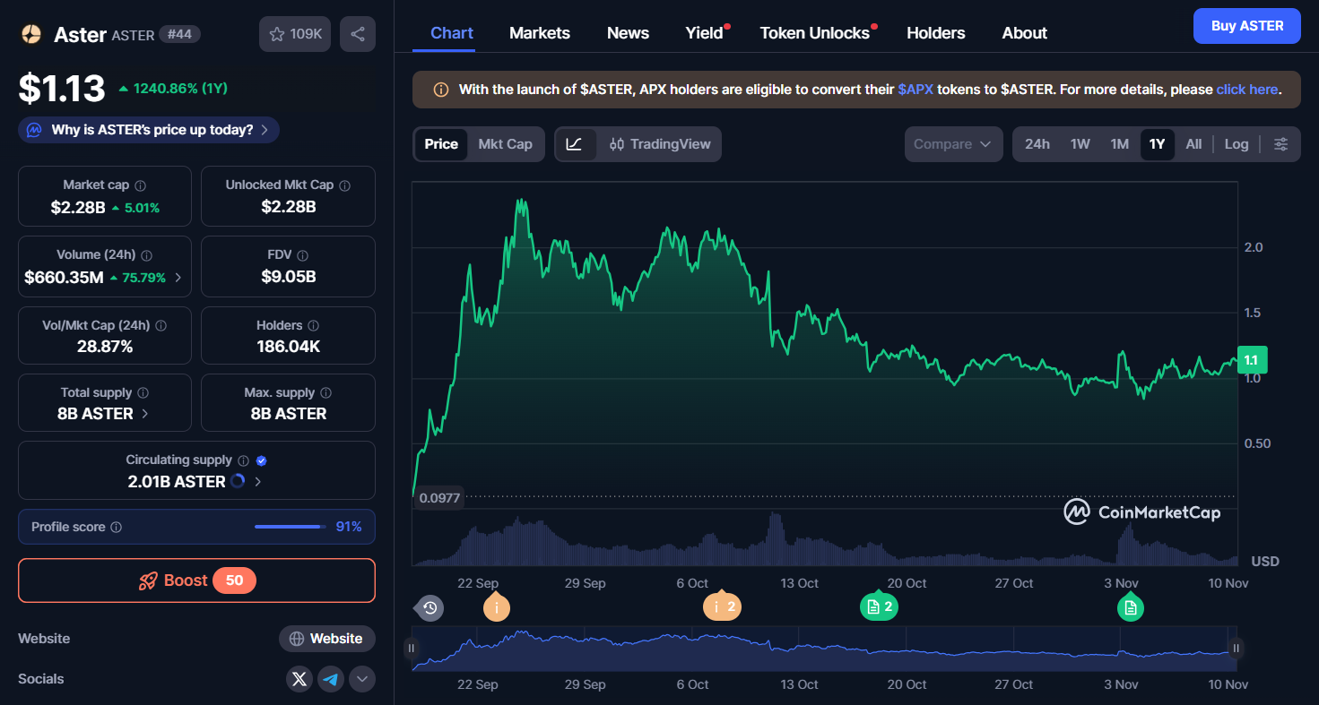Click the Buy ASTER button

click(x=1246, y=26)
